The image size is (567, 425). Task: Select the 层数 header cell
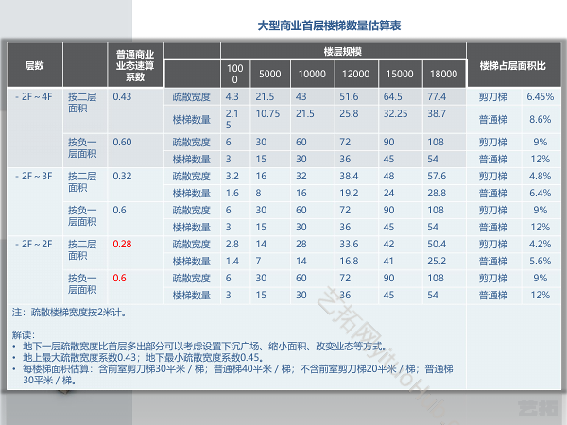pyautogui.click(x=34, y=65)
